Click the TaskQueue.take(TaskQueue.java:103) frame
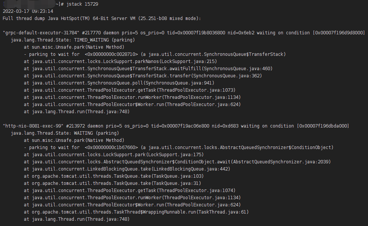The width and height of the screenshot is (368, 226). pyautogui.click(x=114, y=176)
